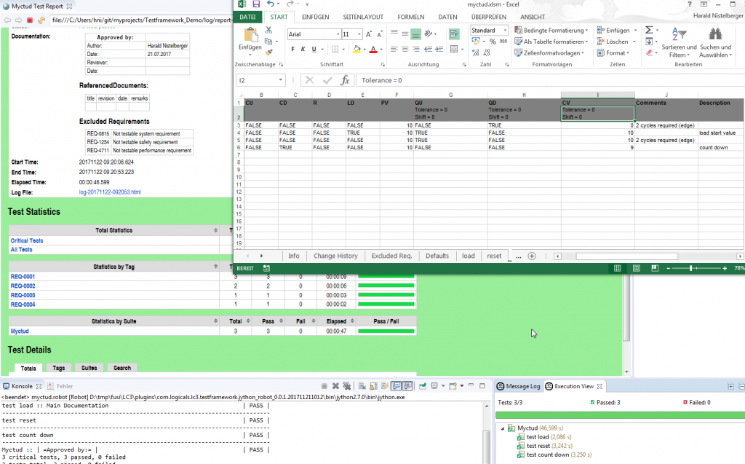
Task: Open Suchen und Auswählen binoculars icon
Action: 714,34
